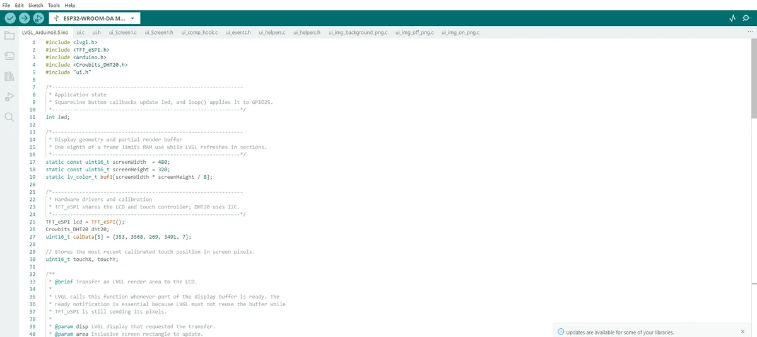757x337 pixels.
Task: Click the 'Display geometry and partial render buffer' comment
Action: click(119, 140)
